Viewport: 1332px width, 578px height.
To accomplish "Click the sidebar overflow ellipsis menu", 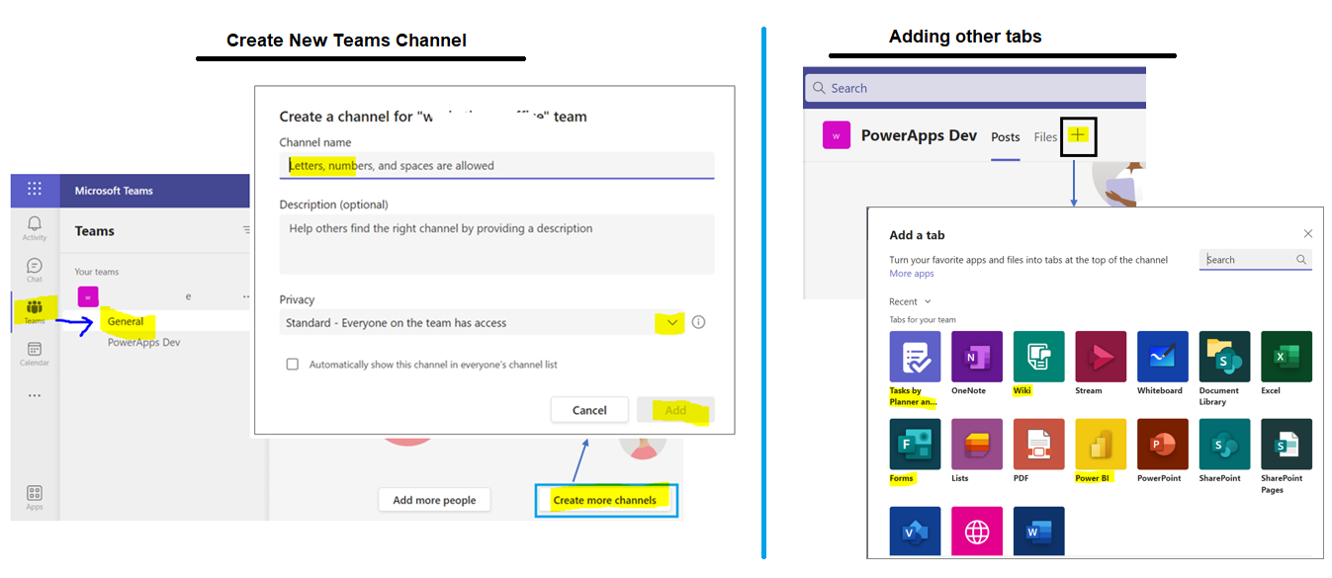I will pyautogui.click(x=34, y=397).
